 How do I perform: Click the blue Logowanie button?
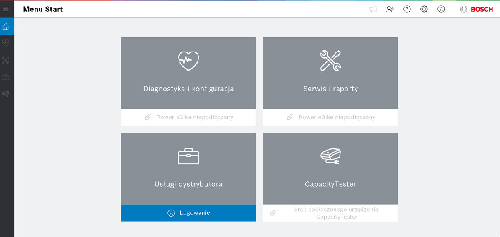click(x=188, y=213)
